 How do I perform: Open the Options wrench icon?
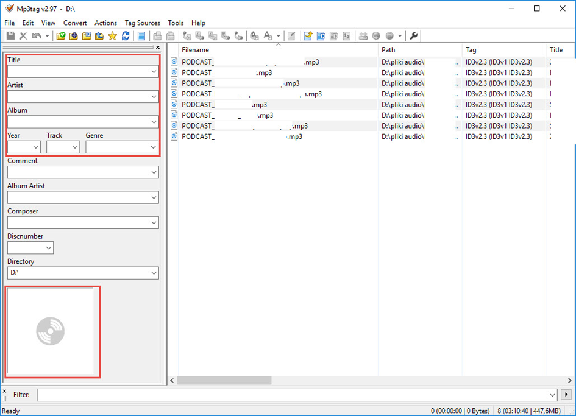[414, 36]
